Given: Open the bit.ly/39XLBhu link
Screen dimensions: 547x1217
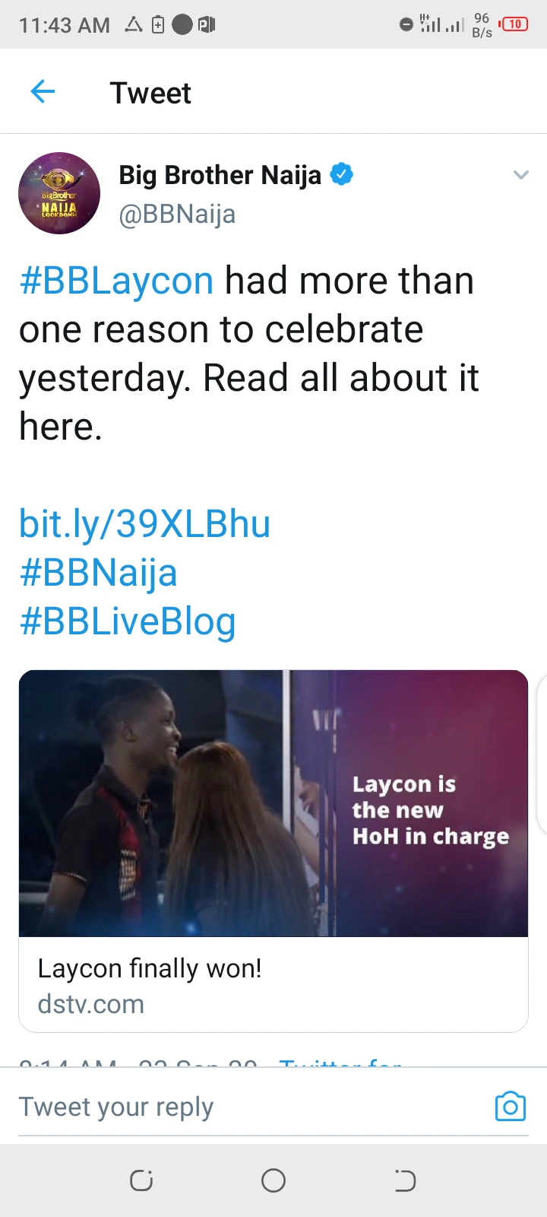Looking at the screenshot, I should (x=144, y=524).
